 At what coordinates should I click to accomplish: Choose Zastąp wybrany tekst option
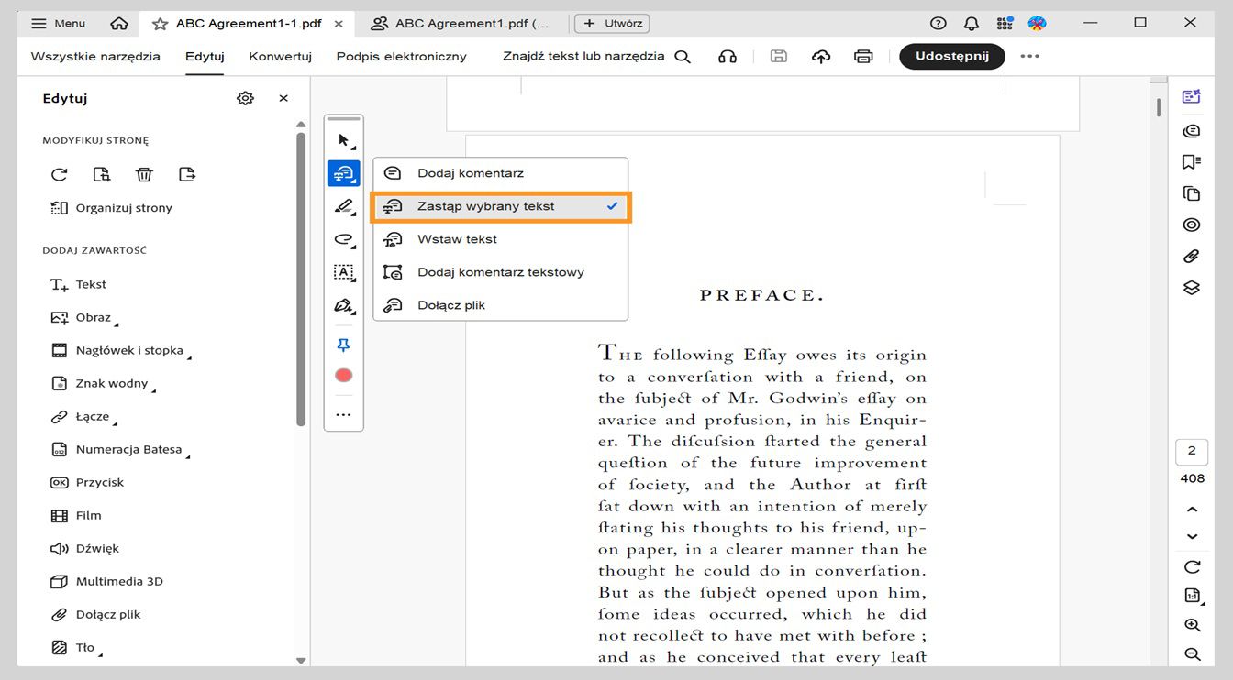[x=500, y=206]
